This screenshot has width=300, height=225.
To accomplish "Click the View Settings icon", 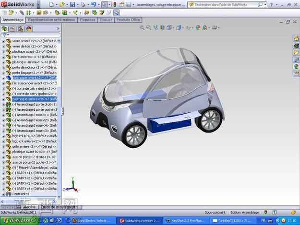I will click(215, 28).
